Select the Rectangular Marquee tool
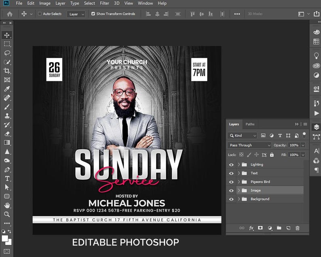Screen dimensions: 321x257 pyautogui.click(x=7, y=44)
